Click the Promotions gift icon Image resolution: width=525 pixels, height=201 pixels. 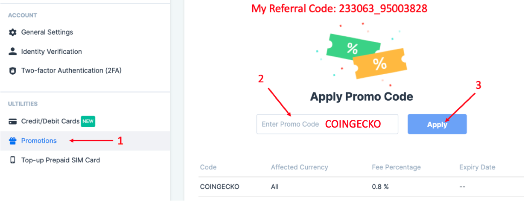13,141
